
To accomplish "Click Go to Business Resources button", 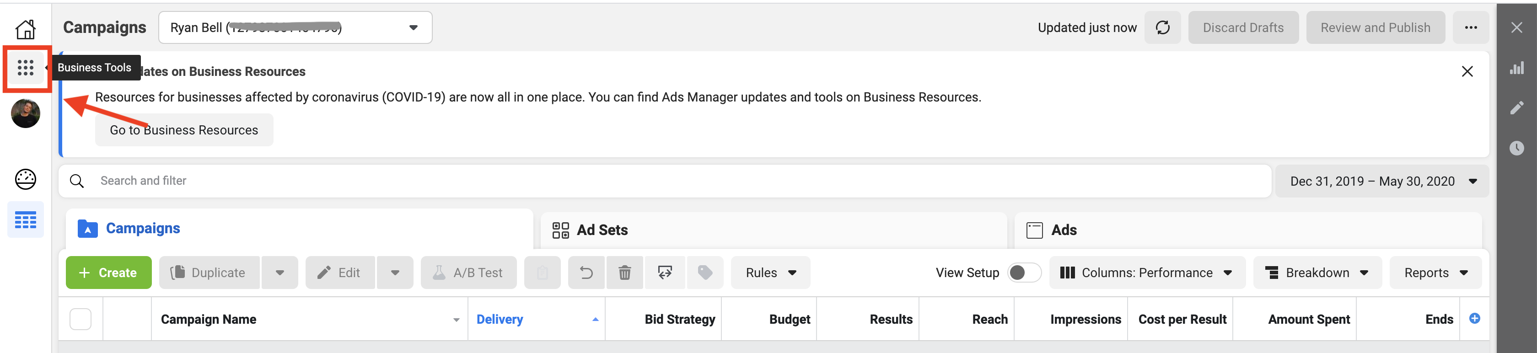I will pyautogui.click(x=184, y=130).
